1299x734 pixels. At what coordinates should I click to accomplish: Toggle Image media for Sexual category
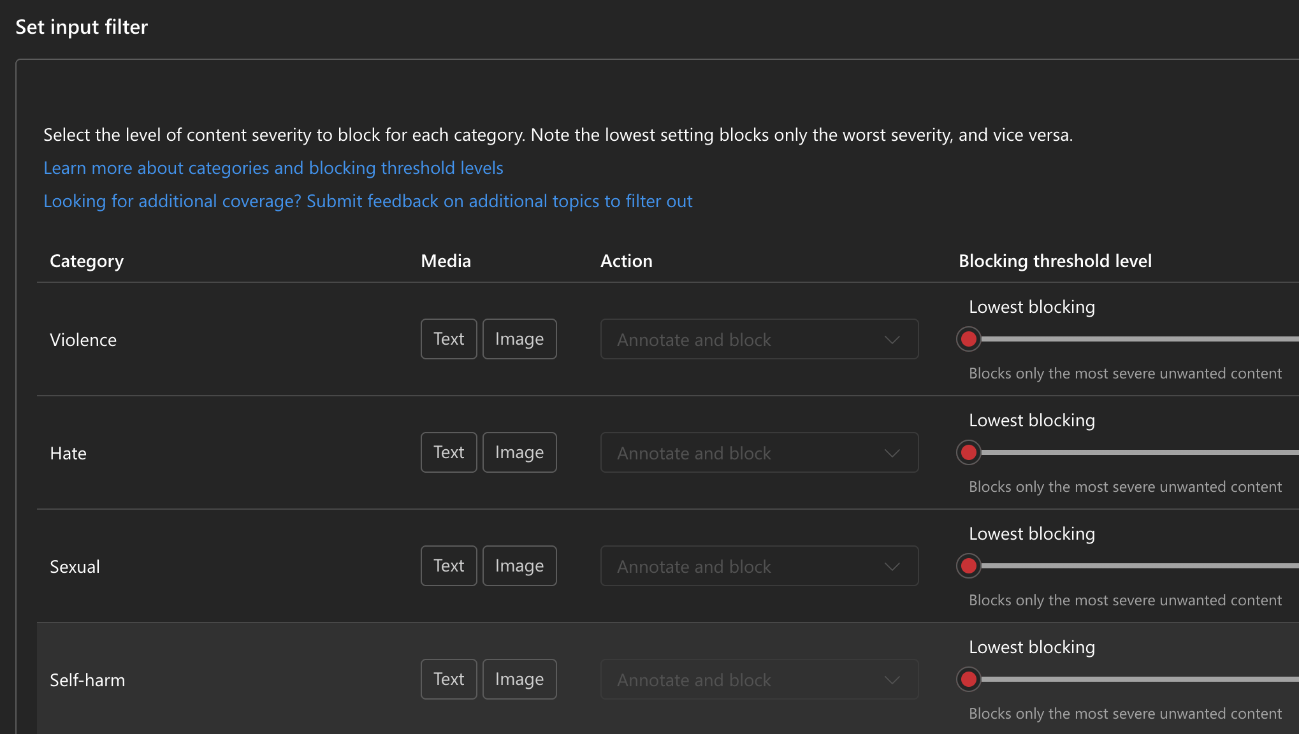[519, 566]
